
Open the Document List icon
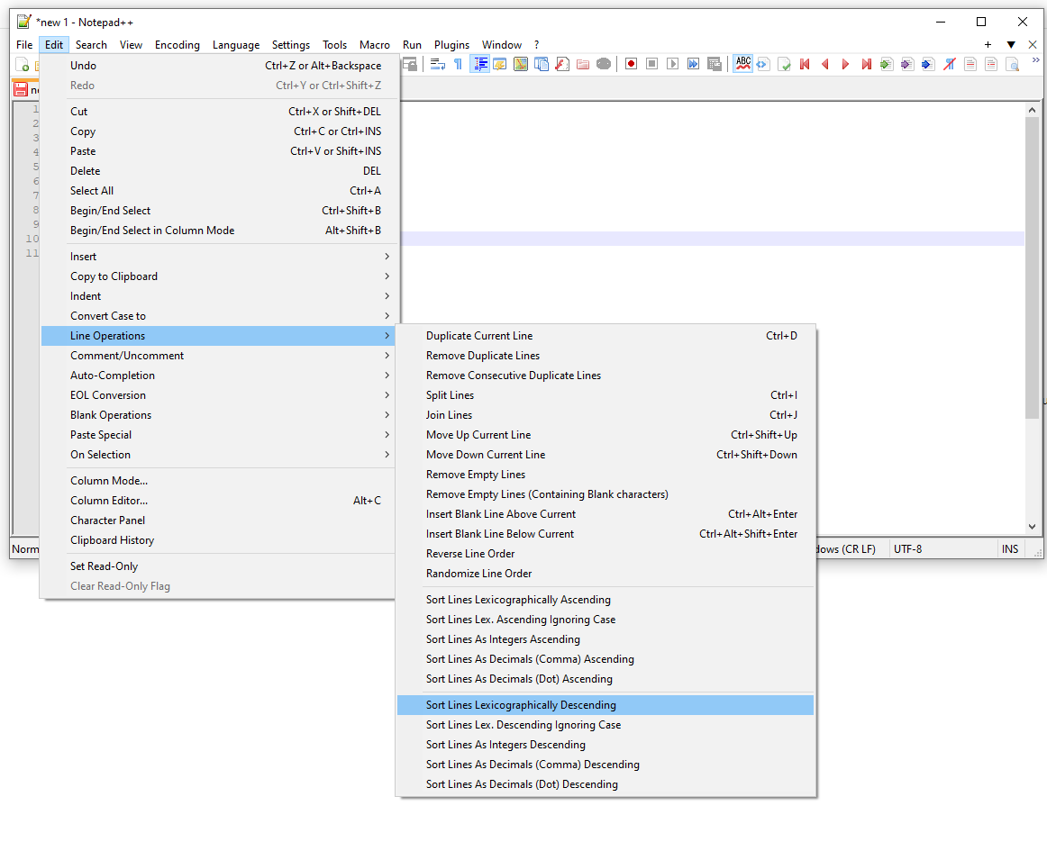(x=542, y=64)
